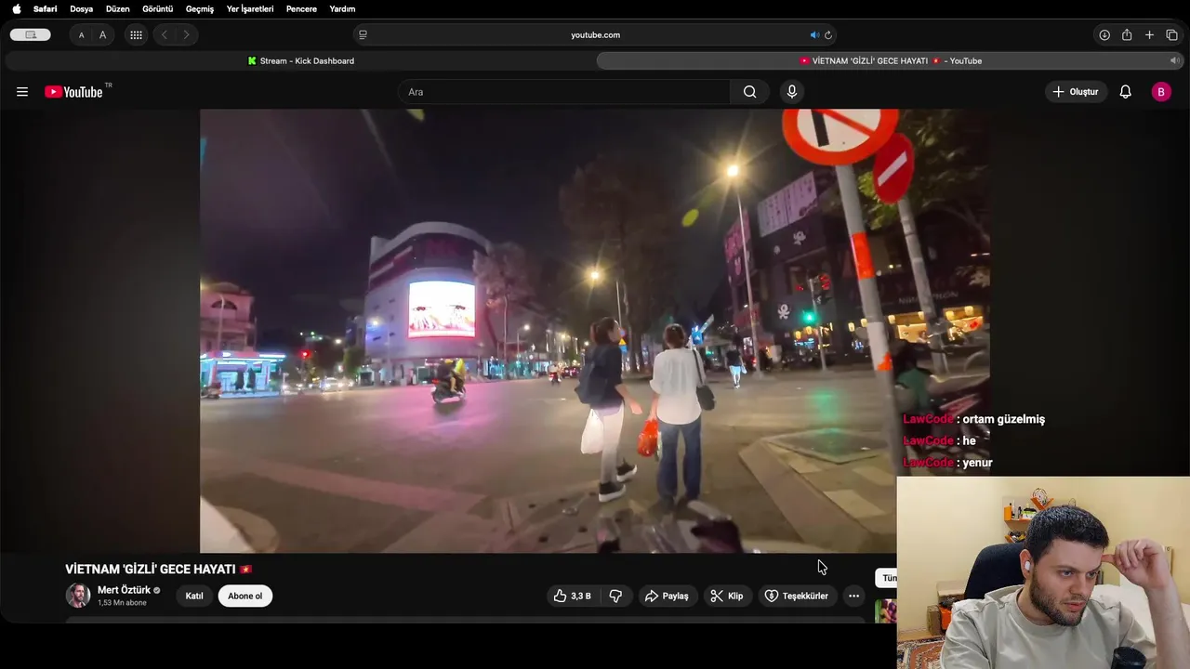Open the reader page icon in address bar
The width and height of the screenshot is (1190, 669).
tap(363, 35)
